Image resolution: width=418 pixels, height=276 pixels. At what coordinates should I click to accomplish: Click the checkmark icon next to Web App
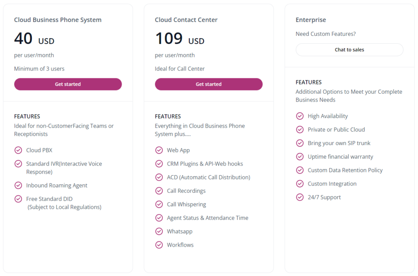159,150
